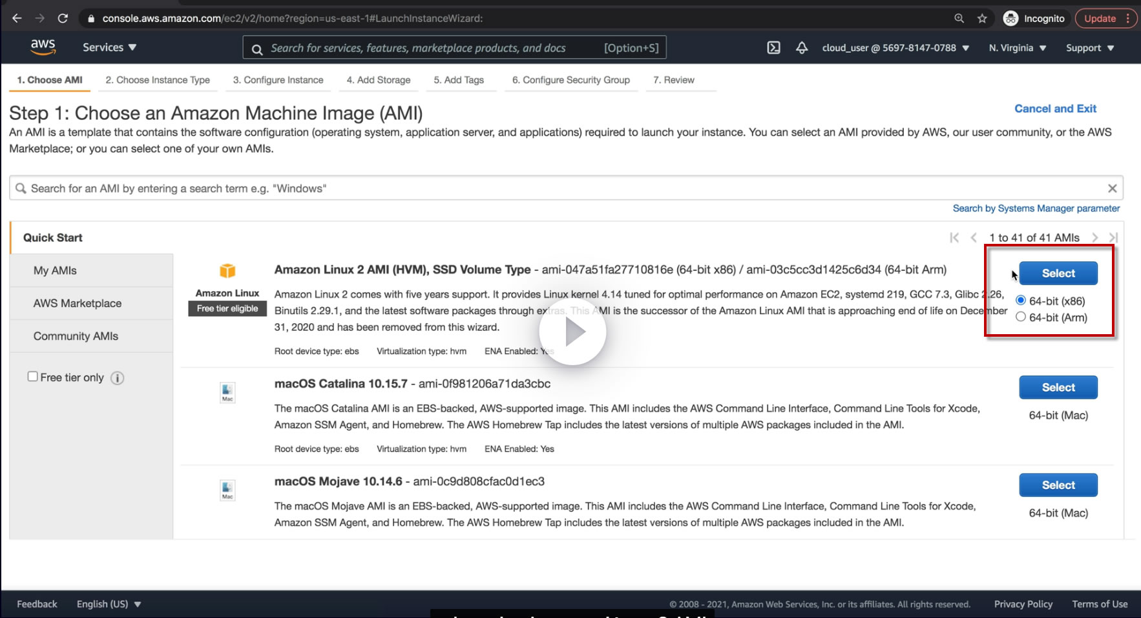1141x618 pixels.
Task: Open Search by Systems Manager parameter link
Action: (x=1036, y=208)
